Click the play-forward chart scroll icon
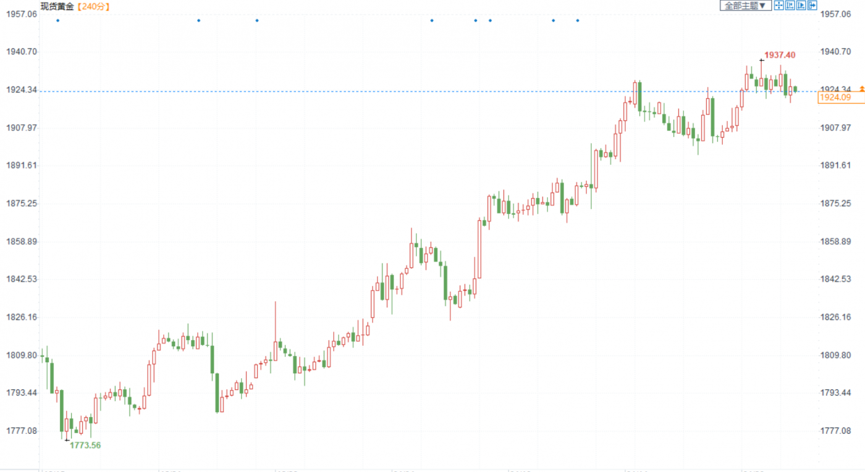This screenshot has height=472, width=865. click(x=801, y=6)
